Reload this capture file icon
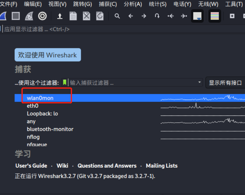This screenshot has width=245, height=195. point(100,16)
